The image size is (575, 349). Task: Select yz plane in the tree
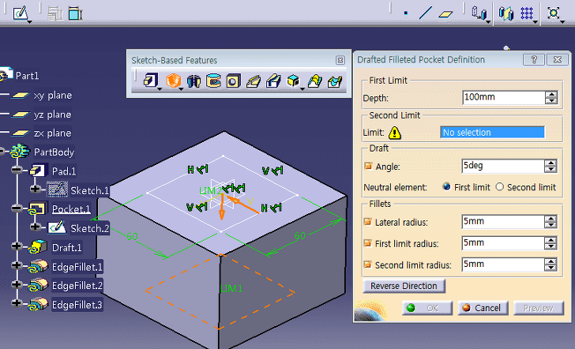click(52, 114)
